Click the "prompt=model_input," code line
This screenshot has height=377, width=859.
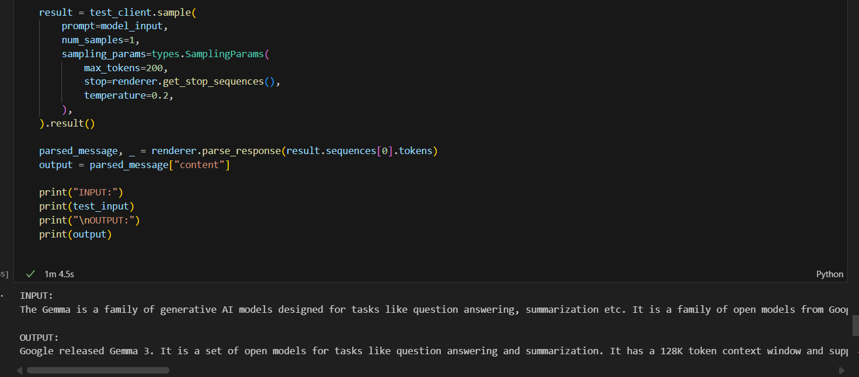tap(115, 26)
